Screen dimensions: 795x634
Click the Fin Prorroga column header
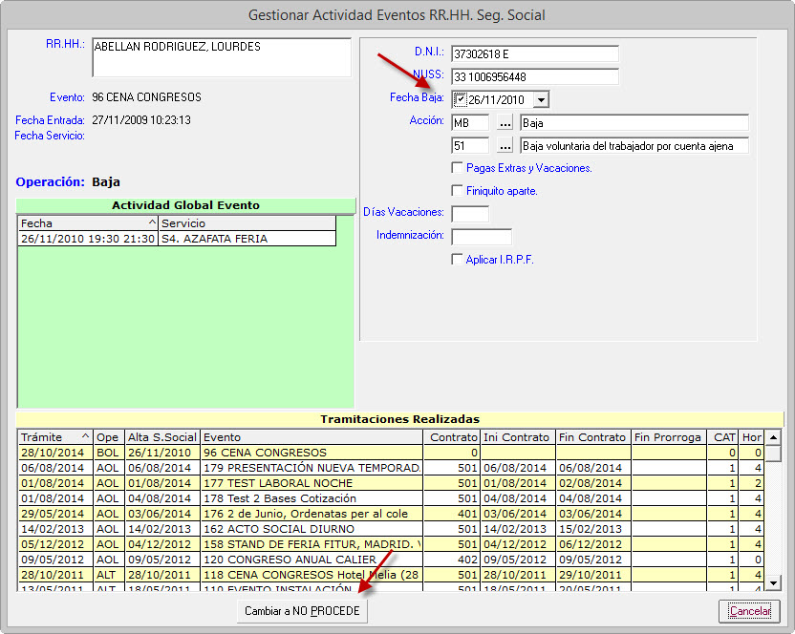click(668, 437)
